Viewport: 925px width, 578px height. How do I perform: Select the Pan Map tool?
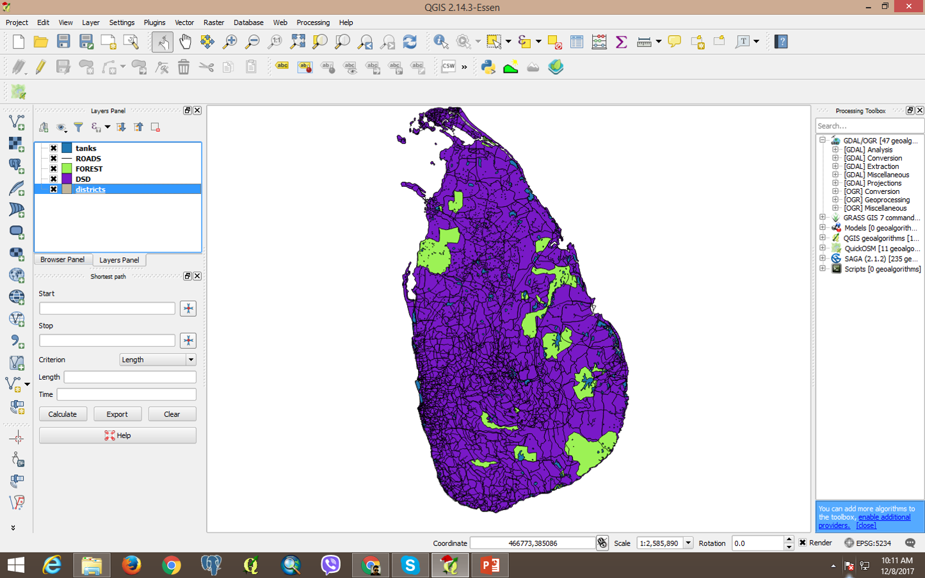[185, 42]
